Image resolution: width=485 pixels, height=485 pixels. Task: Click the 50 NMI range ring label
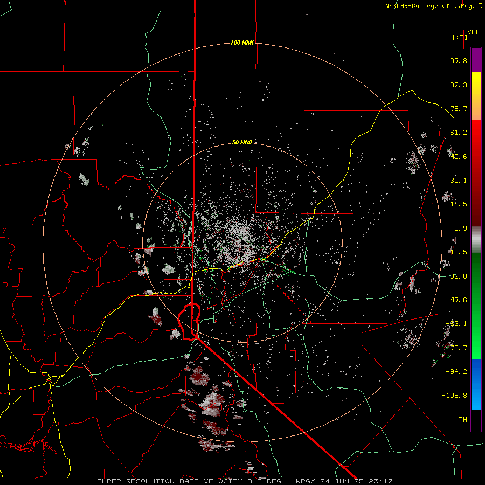point(242,142)
